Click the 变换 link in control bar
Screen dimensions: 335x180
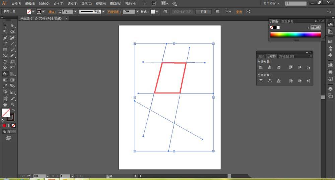point(239,11)
